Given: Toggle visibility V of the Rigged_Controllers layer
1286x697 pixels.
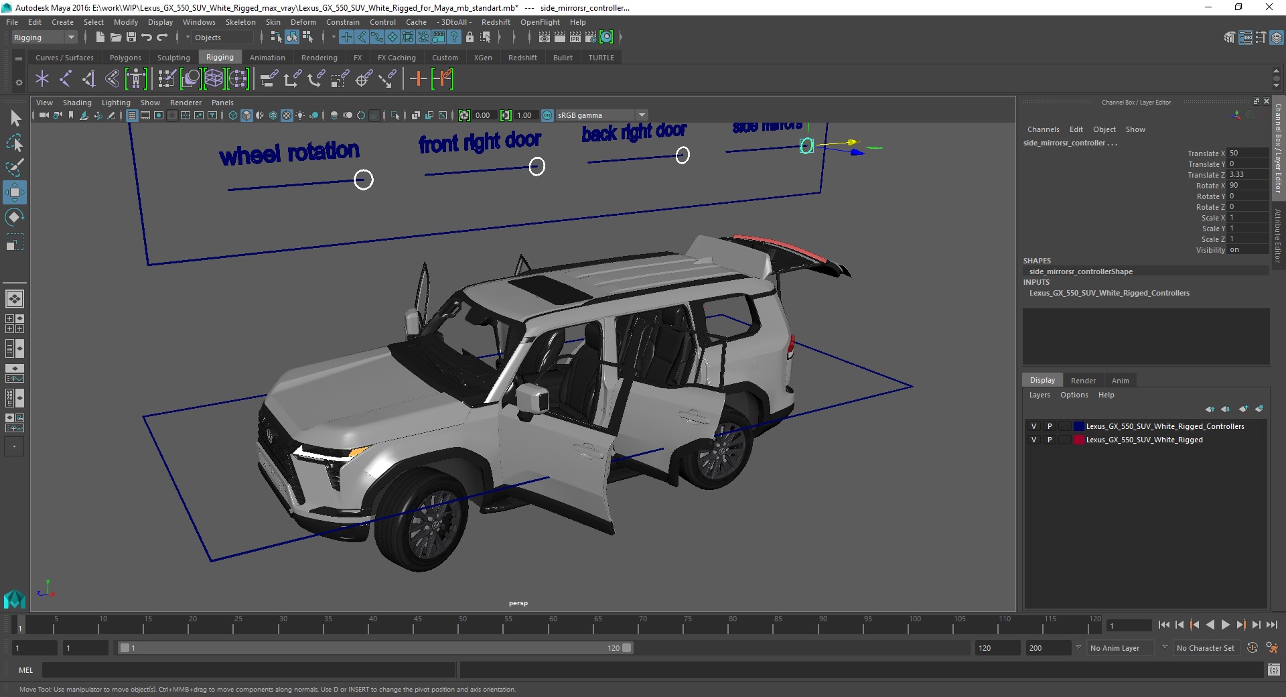Looking at the screenshot, I should [1033, 426].
